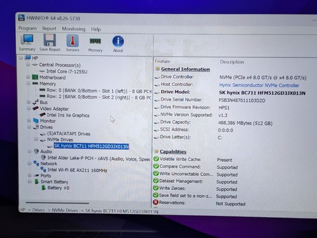Collapse the Central Processor(s) node
Viewport: 317px width, 238px height.
(x=28, y=65)
